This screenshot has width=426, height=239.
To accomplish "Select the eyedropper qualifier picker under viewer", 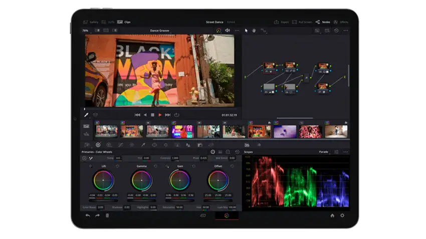I will pyautogui.click(x=86, y=115).
